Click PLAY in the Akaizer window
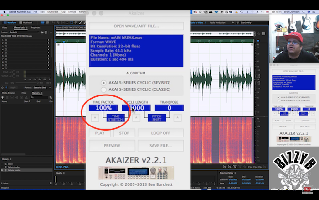The image size is (319, 200). coord(100,133)
